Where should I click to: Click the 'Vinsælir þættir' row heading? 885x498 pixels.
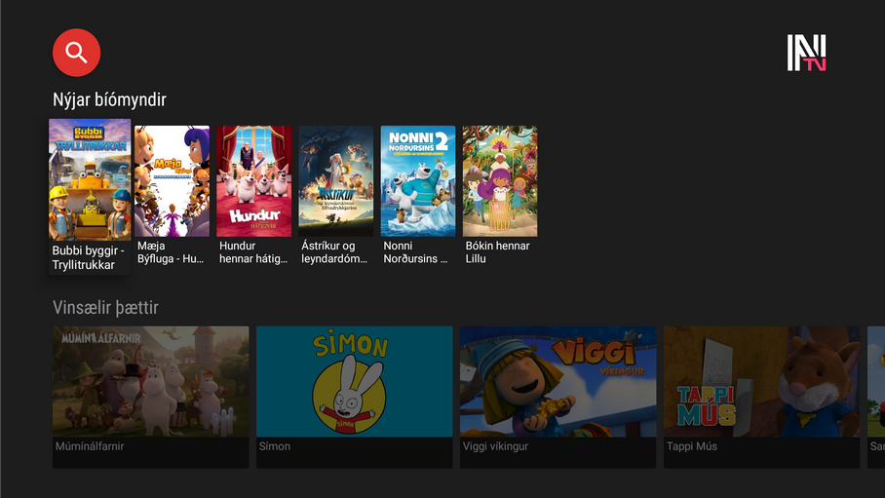pyautogui.click(x=105, y=308)
